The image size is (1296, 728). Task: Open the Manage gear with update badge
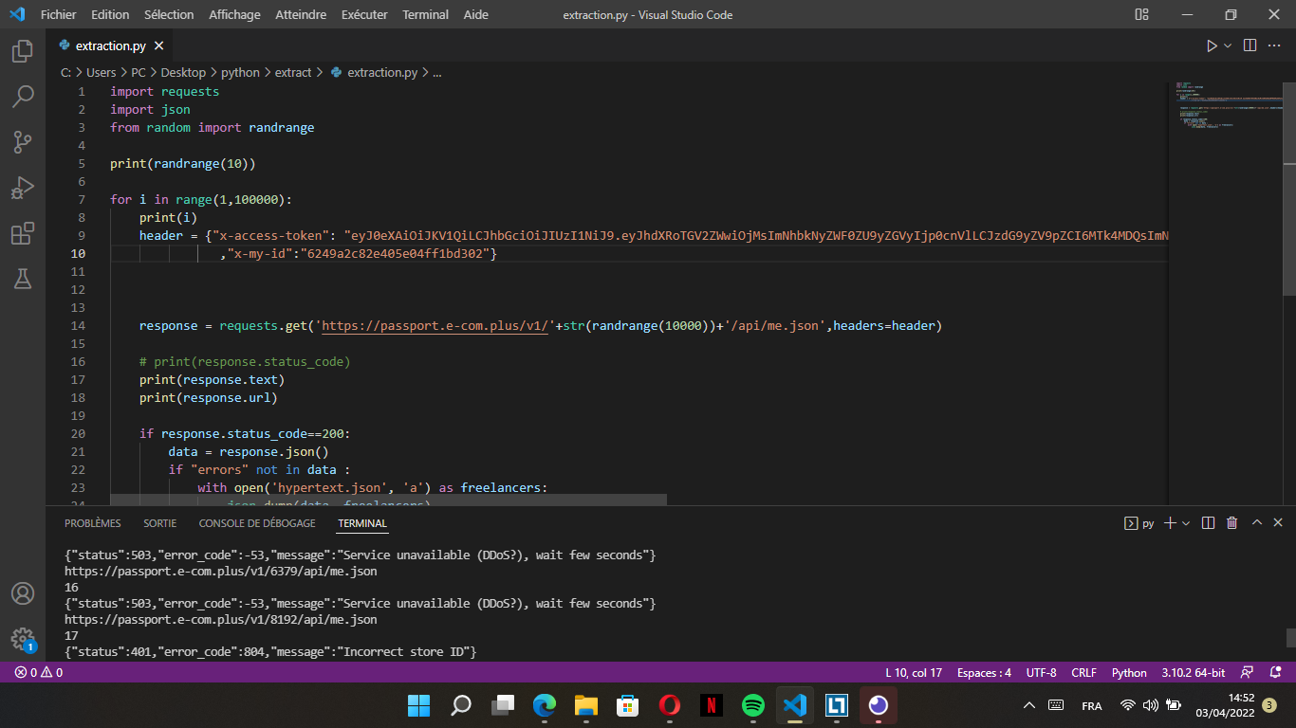coord(23,639)
